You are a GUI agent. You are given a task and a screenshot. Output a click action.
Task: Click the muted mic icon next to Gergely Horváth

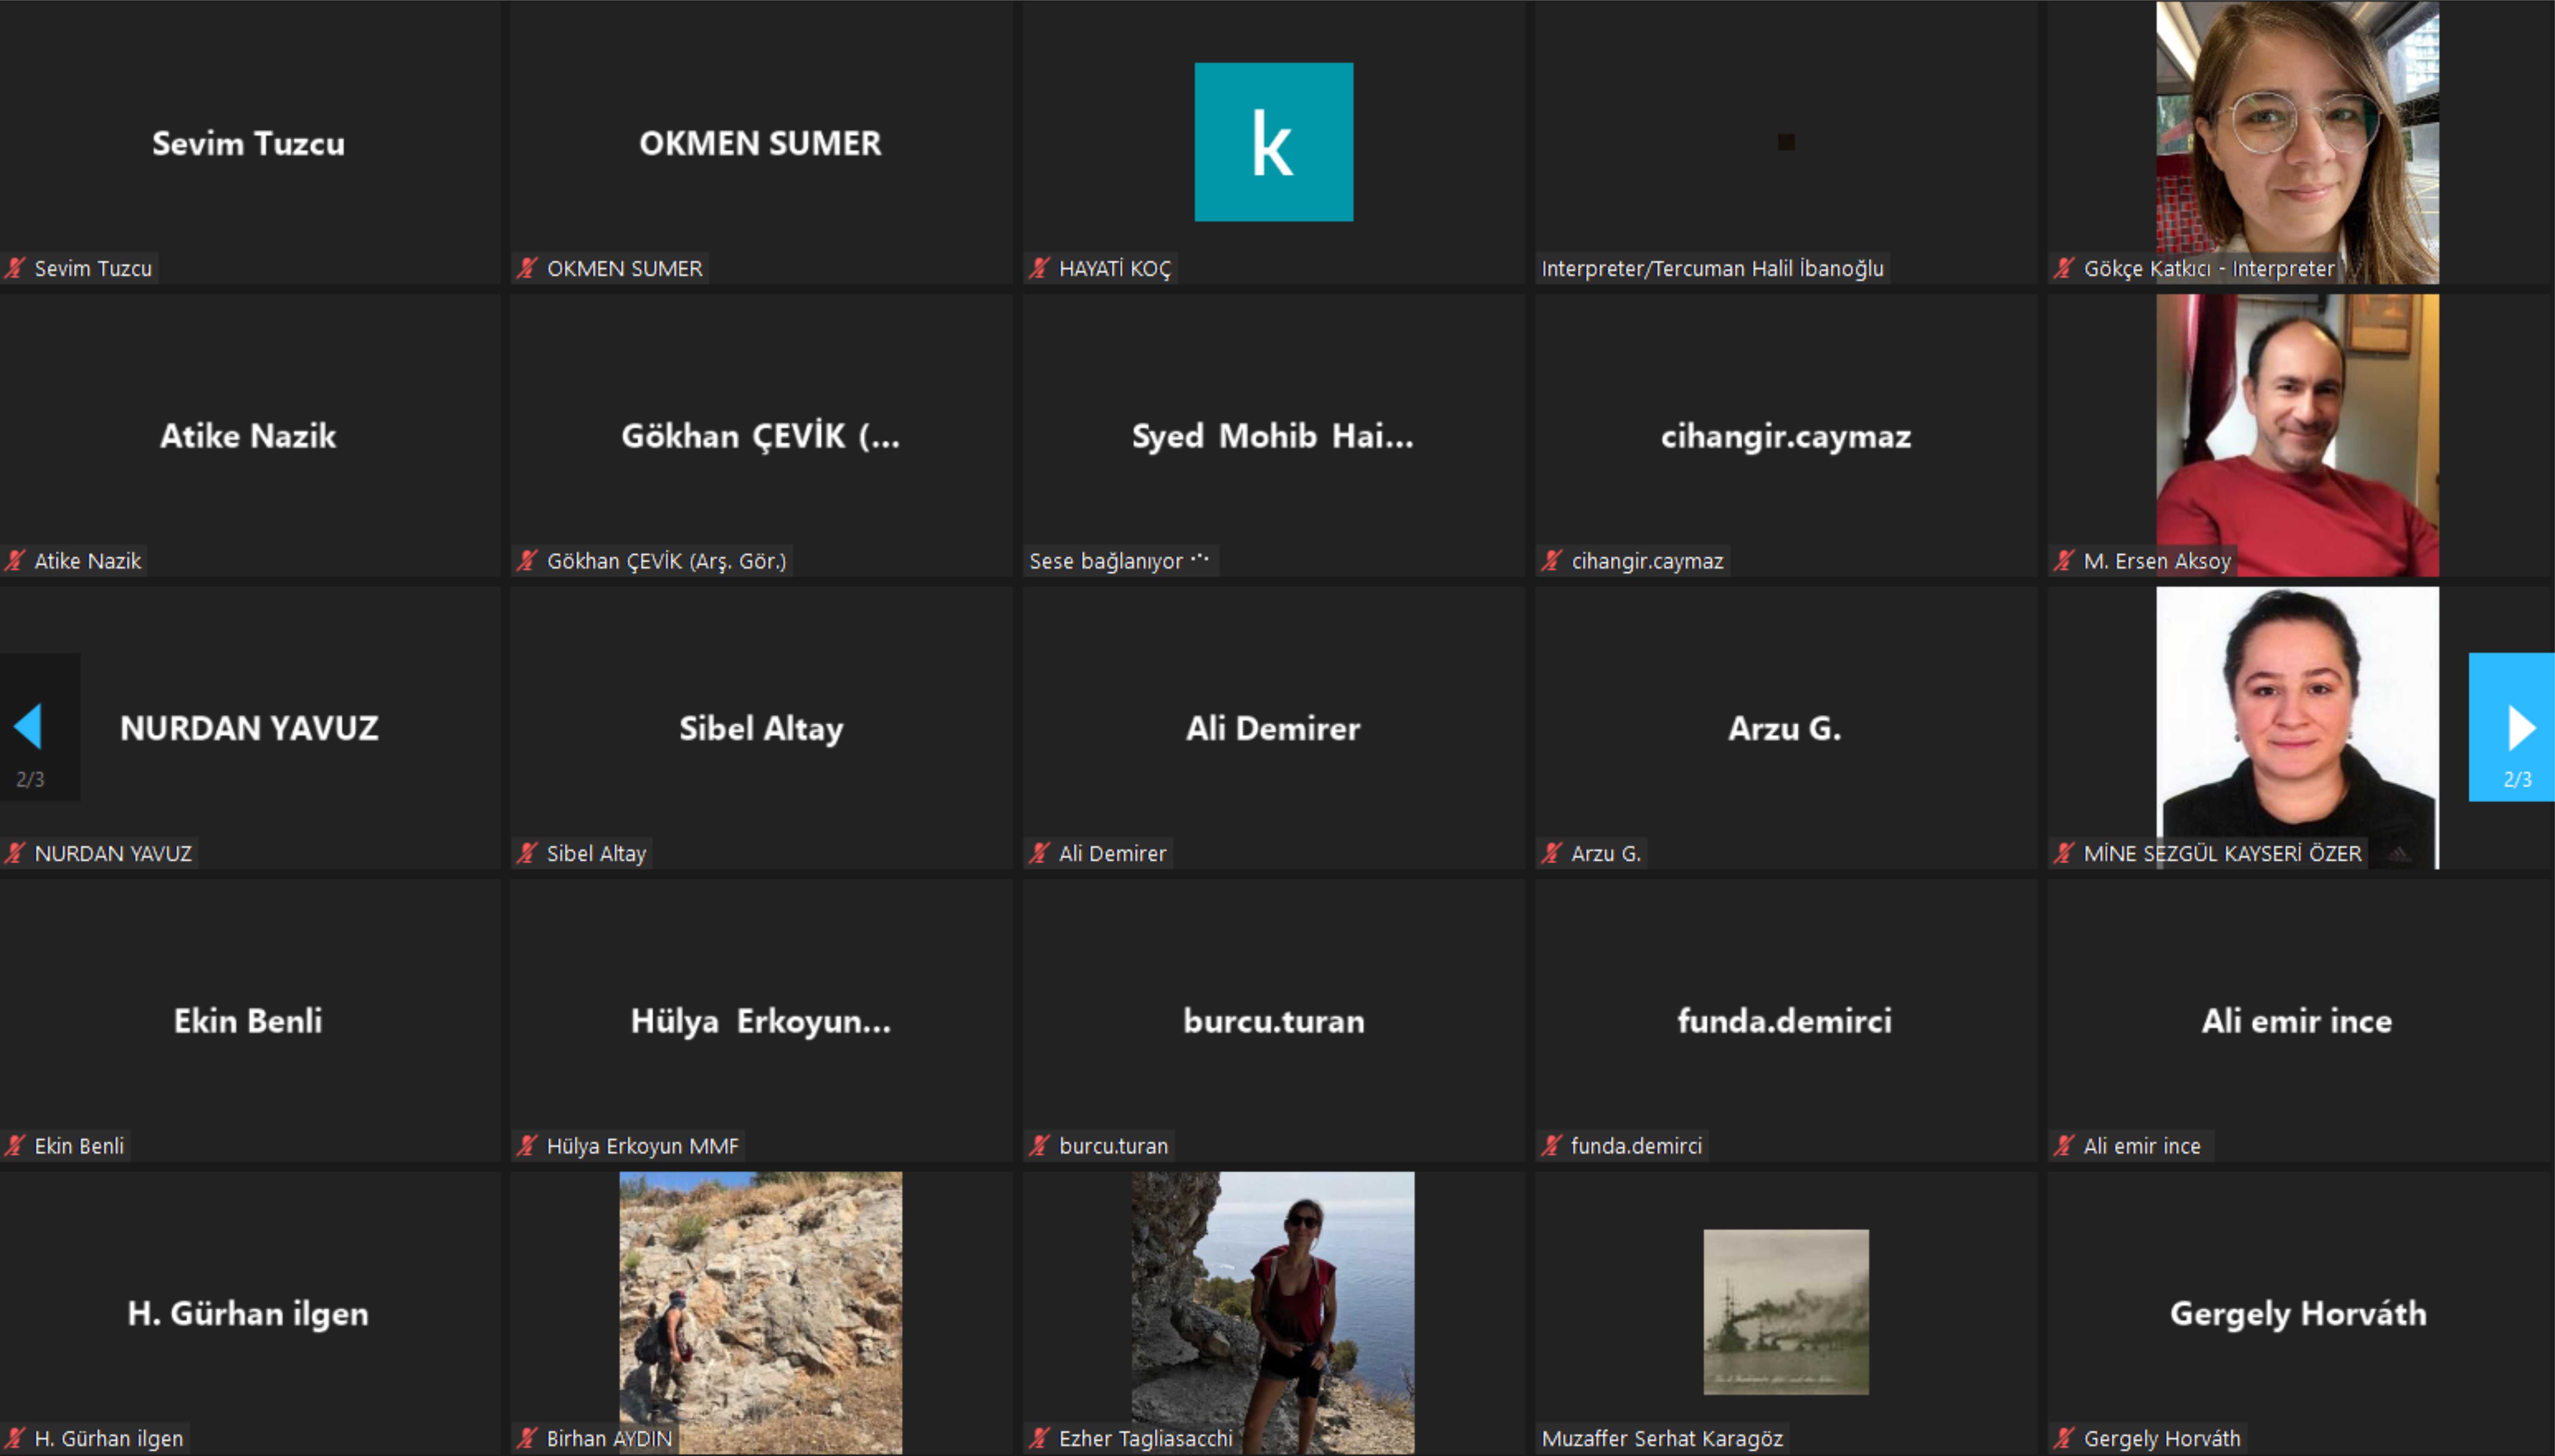2064,1438
